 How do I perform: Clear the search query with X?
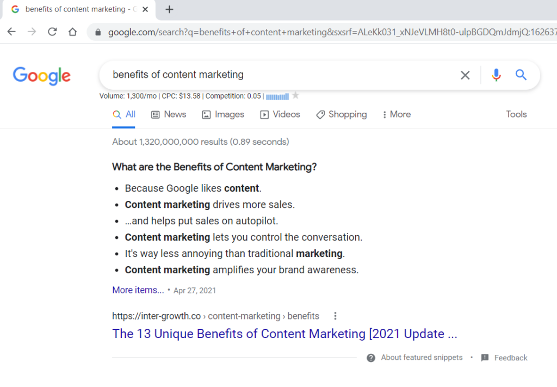coord(465,75)
